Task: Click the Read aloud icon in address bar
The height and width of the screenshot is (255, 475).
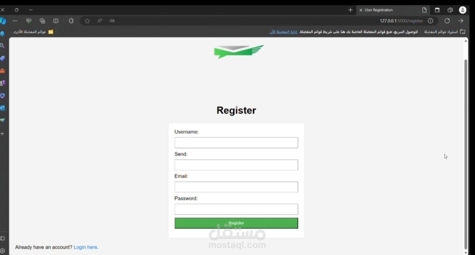Action: pyautogui.click(x=100, y=21)
